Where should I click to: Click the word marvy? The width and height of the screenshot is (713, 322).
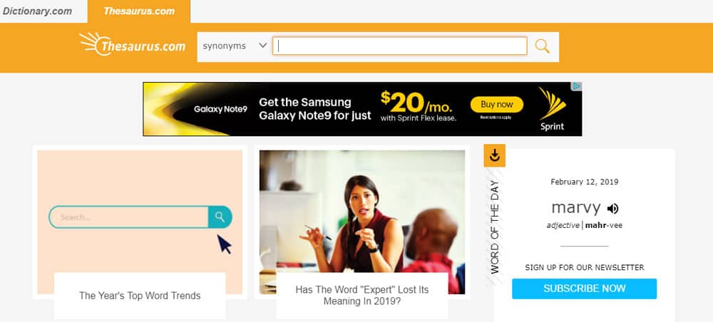pyautogui.click(x=575, y=208)
